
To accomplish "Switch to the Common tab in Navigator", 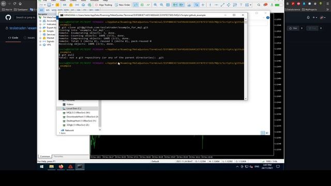I will tap(45, 157).
